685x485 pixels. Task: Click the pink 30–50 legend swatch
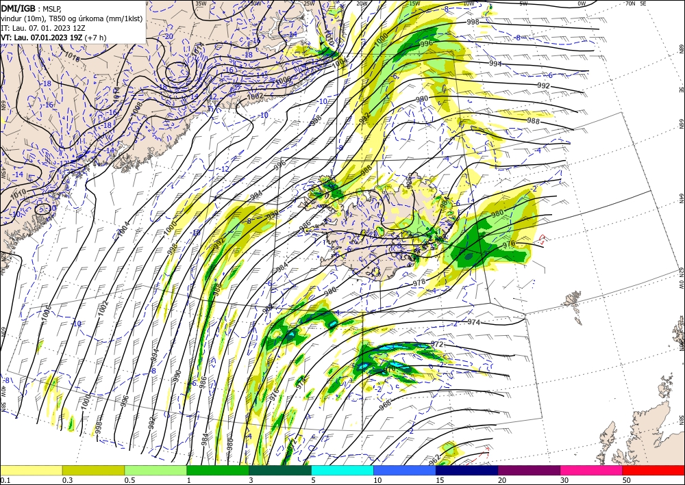click(x=592, y=470)
